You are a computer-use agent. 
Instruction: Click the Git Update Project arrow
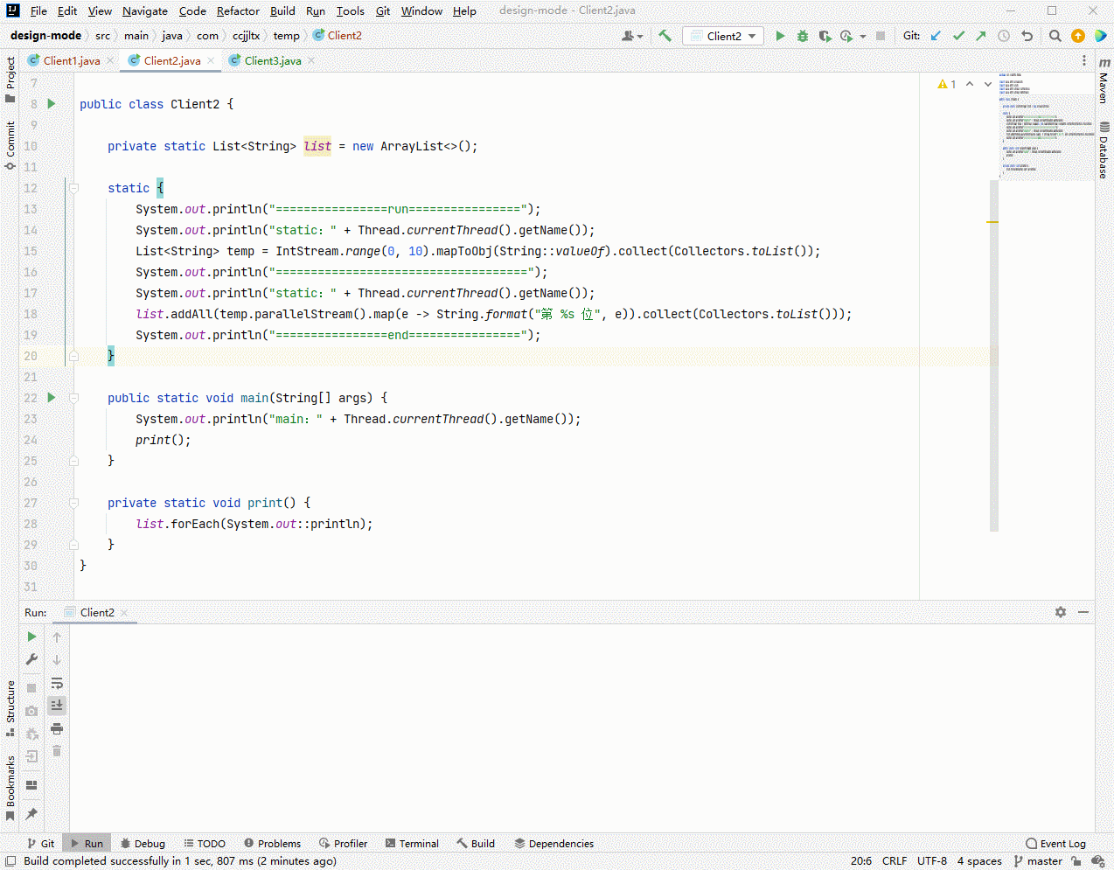point(936,36)
